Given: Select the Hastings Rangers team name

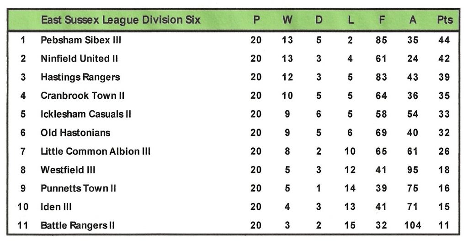Looking at the screenshot, I should click(x=80, y=77).
